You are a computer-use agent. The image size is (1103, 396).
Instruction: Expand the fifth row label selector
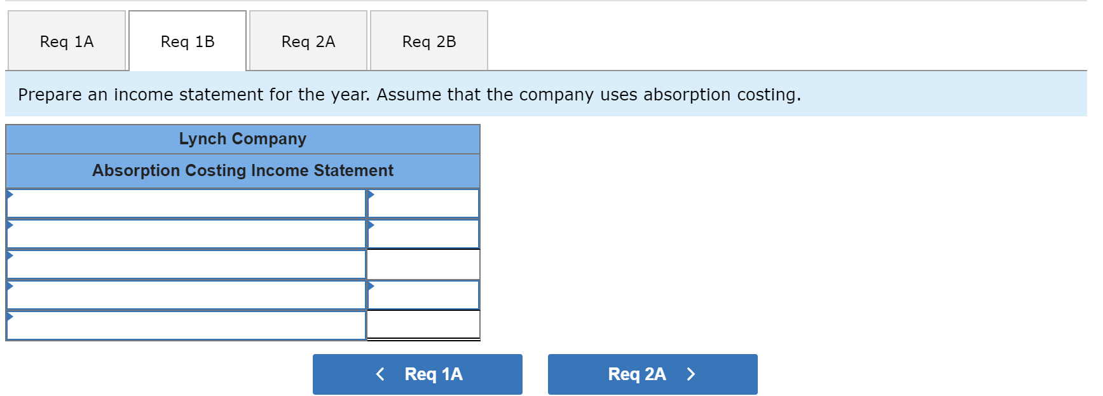coord(184,325)
